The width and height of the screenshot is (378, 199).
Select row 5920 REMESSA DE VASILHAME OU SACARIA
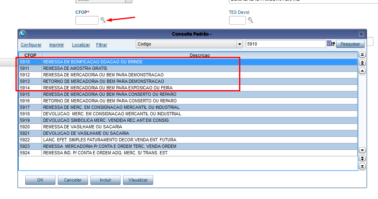pos(188,127)
